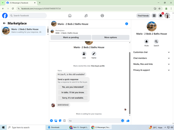Viewport: 174px width, 130px height.
Task: Mute the conversation with the bell icon
Action: click(147, 42)
